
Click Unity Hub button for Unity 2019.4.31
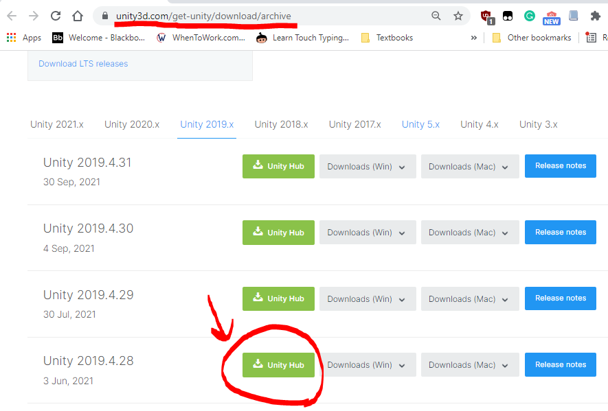pos(278,166)
